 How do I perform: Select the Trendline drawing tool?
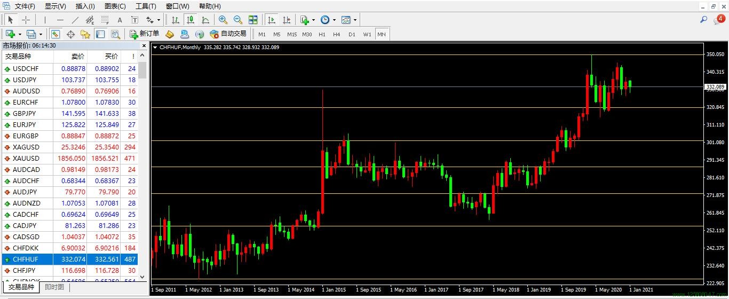point(75,20)
